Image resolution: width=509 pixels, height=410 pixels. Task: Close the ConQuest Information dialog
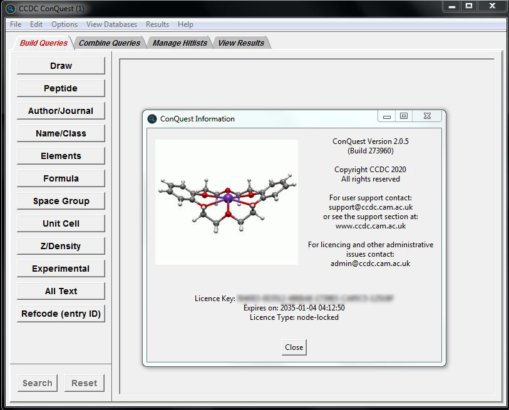(x=294, y=347)
